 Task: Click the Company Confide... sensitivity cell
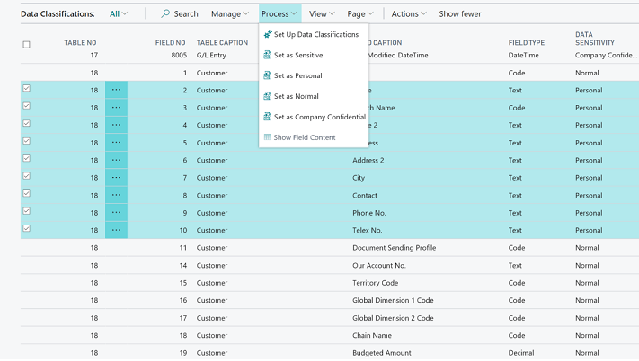606,55
